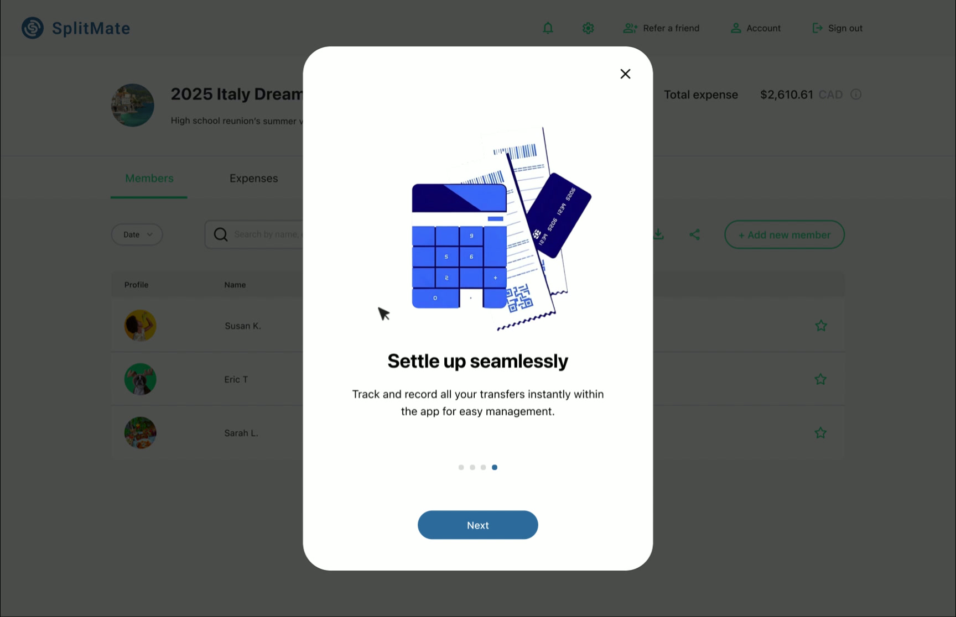This screenshot has width=956, height=617.
Task: Click the share icon near Add member
Action: tap(695, 234)
